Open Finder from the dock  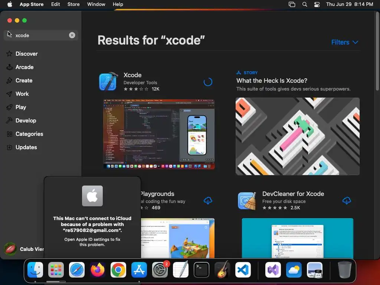click(35, 270)
